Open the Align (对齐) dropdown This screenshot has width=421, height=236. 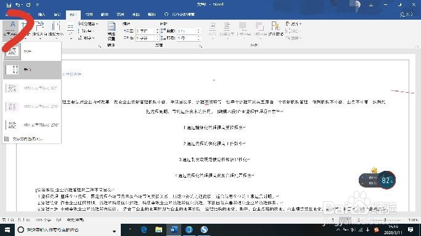click(x=293, y=24)
